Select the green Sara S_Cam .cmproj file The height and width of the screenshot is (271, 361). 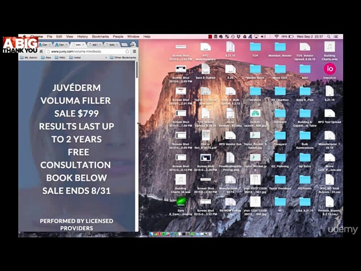pyautogui.click(x=181, y=202)
